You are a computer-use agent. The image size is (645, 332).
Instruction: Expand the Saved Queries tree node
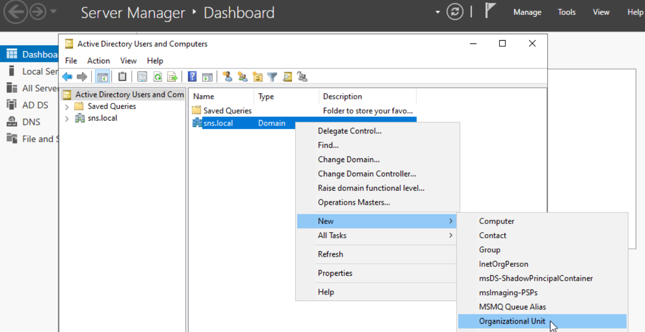point(67,106)
